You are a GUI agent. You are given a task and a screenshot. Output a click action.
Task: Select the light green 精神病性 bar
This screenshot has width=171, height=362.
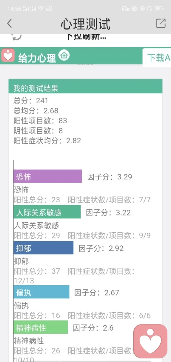pos(41,327)
